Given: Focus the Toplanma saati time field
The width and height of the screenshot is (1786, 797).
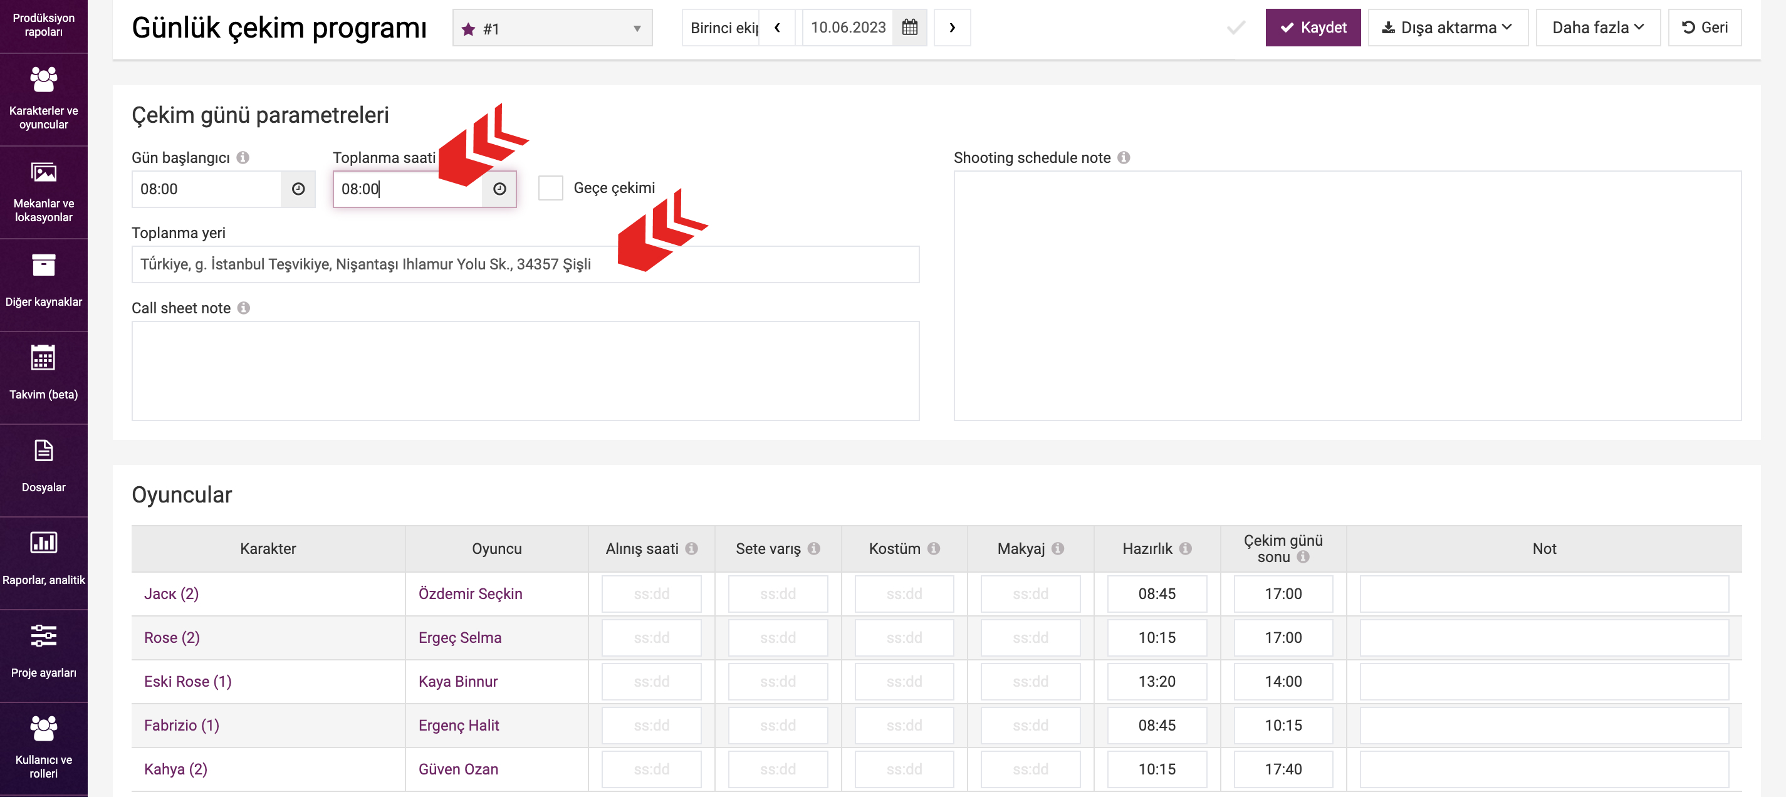Looking at the screenshot, I should [408, 189].
